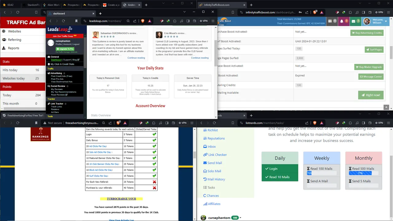Open Extensions puzzle icon in LeadsLeap window
Screen dimensions: 393x221
(x=175, y=21)
